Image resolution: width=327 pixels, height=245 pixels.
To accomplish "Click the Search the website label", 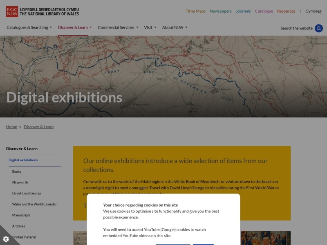I will (296, 28).
